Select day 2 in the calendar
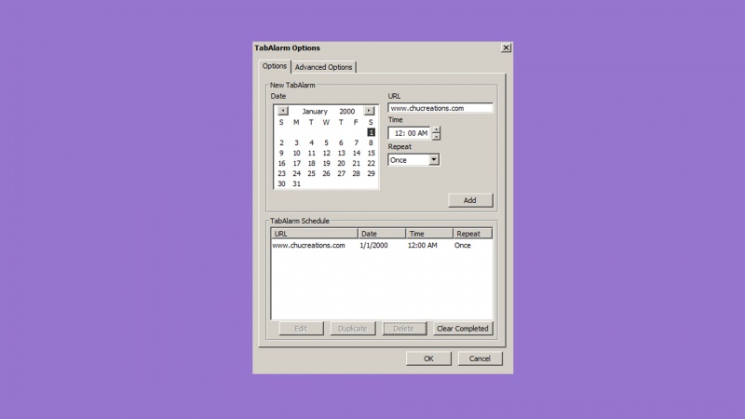Screen dimensions: 745x419 [x=282, y=142]
